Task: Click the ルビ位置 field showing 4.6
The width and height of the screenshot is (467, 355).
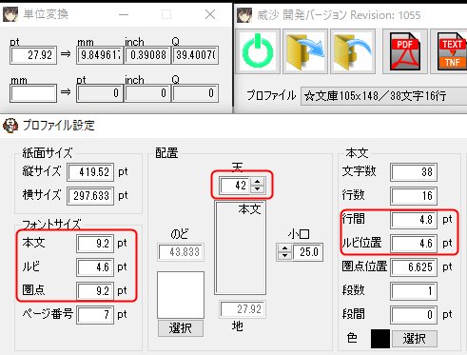Action: [x=414, y=244]
